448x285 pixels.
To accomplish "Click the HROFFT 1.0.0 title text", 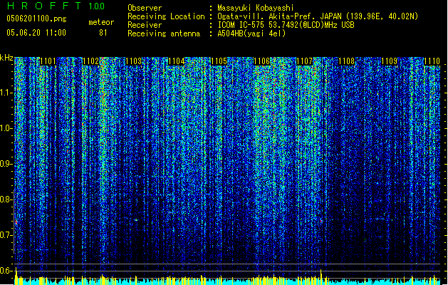I will tap(56, 6).
